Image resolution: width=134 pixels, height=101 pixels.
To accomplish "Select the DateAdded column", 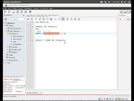I will click(x=17, y=44).
